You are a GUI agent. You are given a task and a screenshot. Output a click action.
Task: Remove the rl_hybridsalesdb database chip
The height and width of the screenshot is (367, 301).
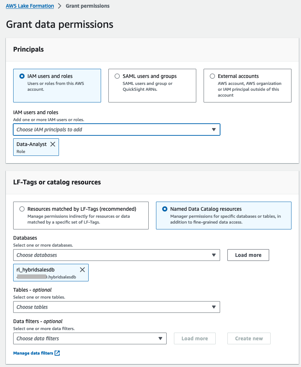(x=82, y=270)
